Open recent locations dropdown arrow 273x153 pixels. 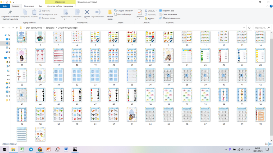[x=13, y=28]
